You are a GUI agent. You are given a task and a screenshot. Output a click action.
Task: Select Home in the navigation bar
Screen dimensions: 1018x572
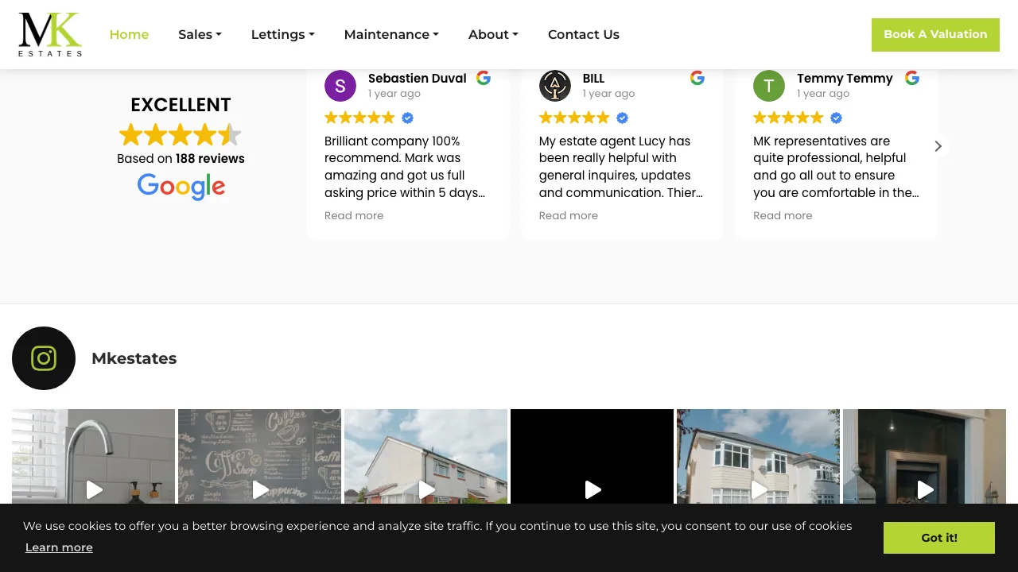(x=129, y=34)
